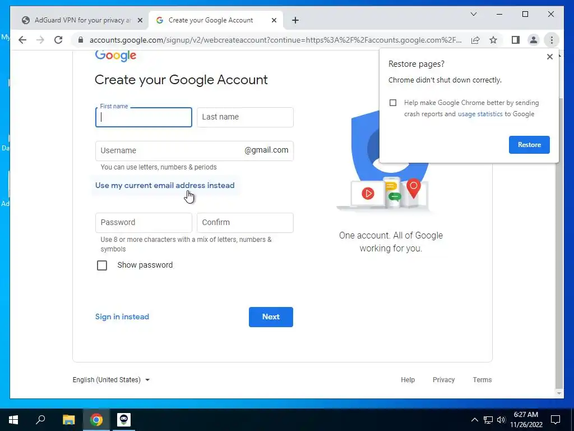Click the Google logo
Screen dimensions: 574x431
click(x=115, y=56)
